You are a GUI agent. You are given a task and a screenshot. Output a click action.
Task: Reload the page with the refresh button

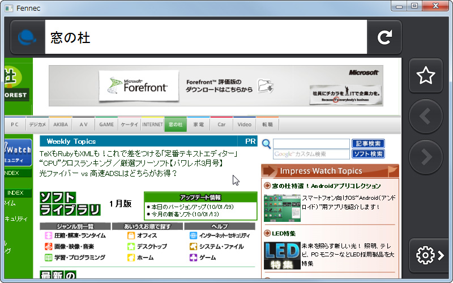point(384,37)
